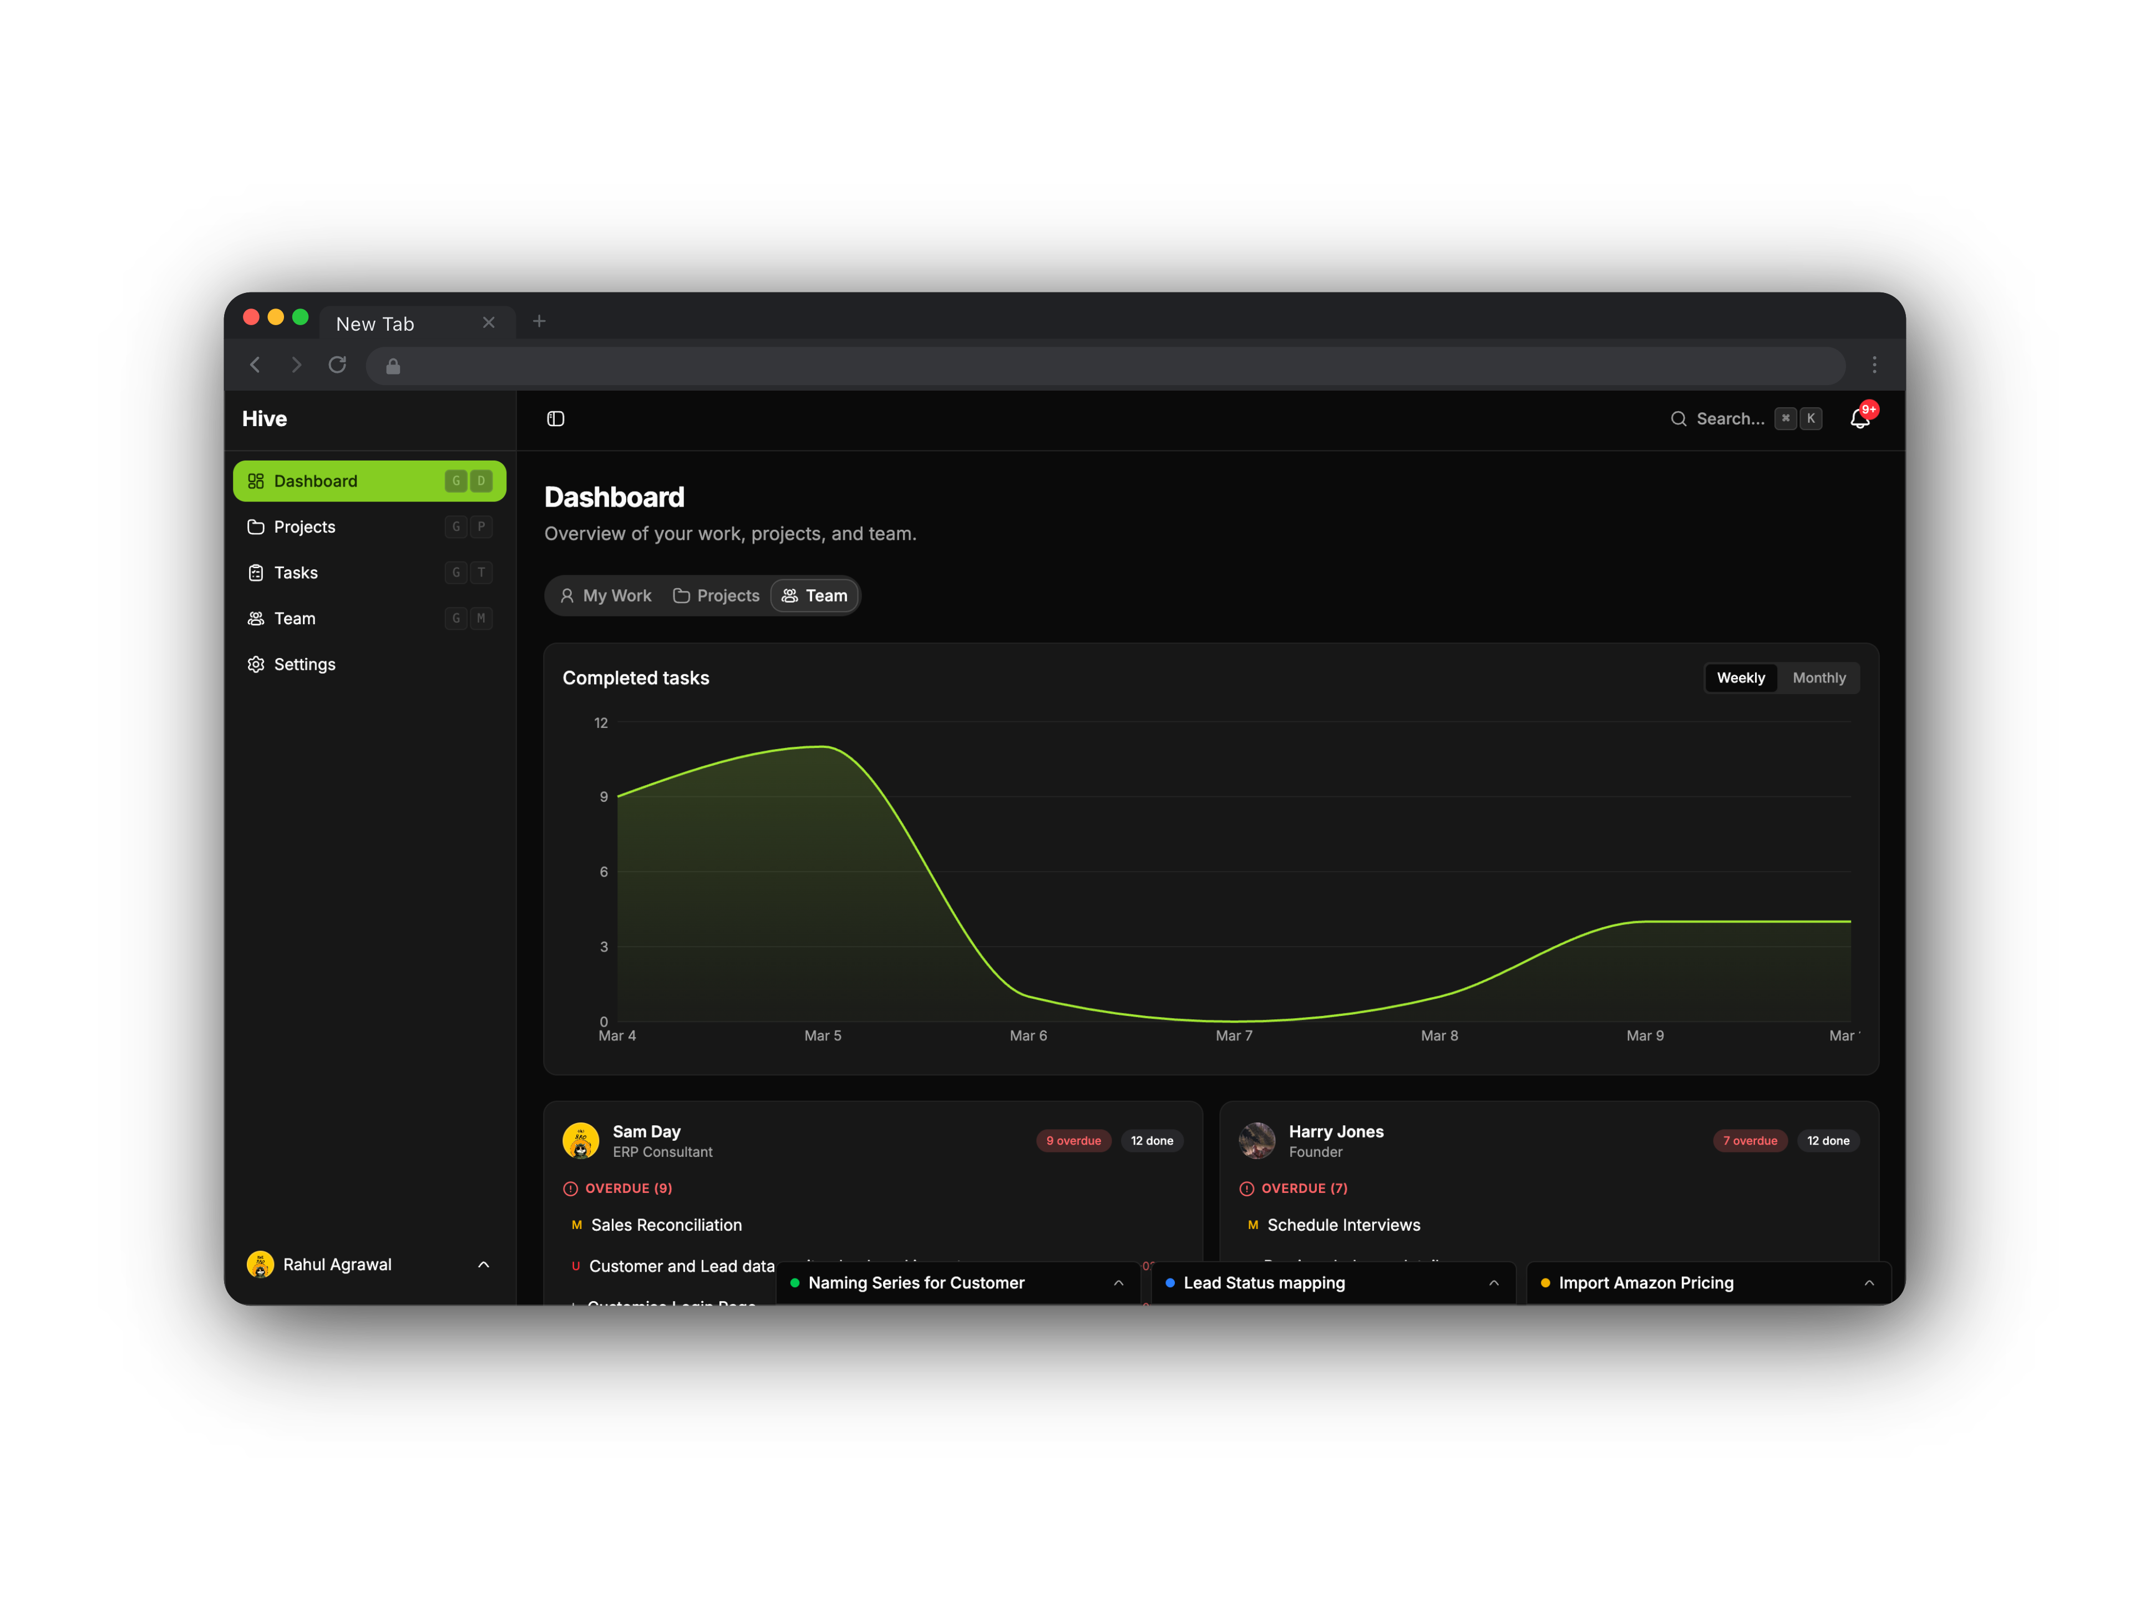The image size is (2130, 1598).
Task: Select the Projects tab above the chart
Action: coord(717,595)
